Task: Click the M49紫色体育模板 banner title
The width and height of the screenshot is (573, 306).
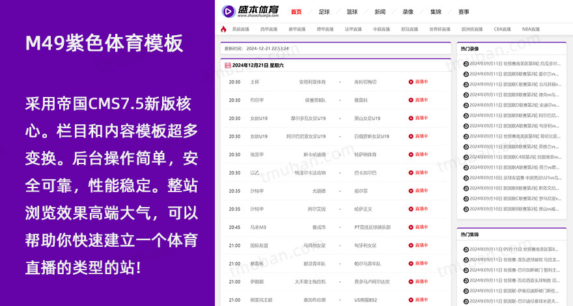Action: click(x=104, y=44)
